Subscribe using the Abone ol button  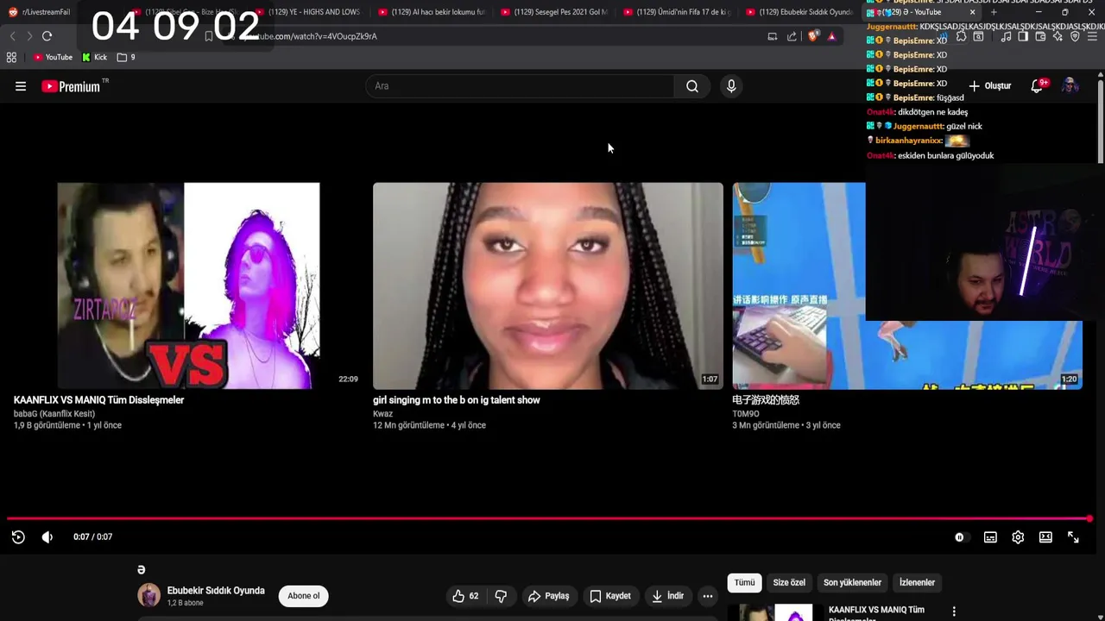303,596
